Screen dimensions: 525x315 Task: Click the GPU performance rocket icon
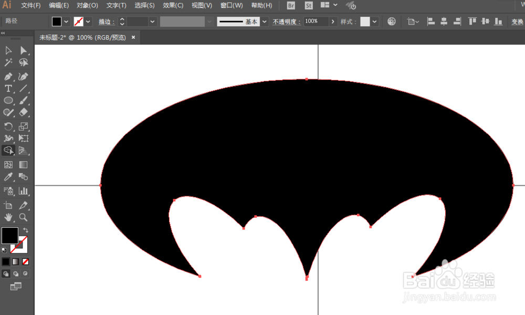351,5
